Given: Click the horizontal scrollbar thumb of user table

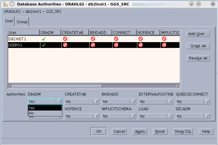Looking at the screenshot, I should pos(57,86).
